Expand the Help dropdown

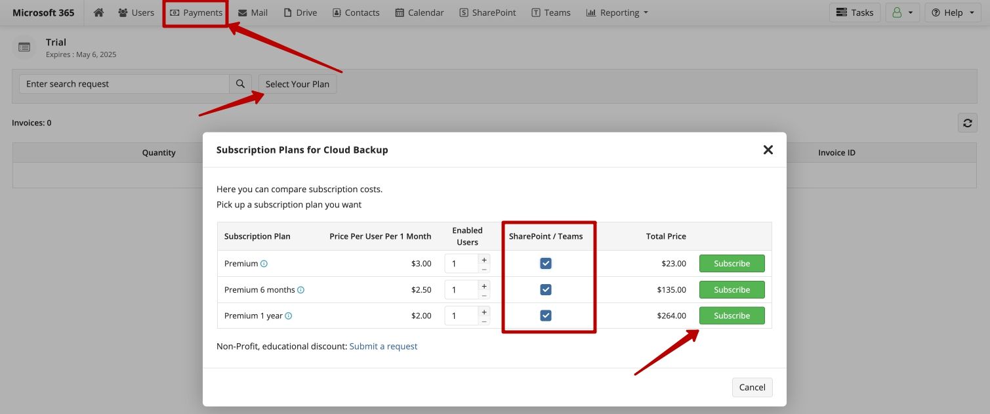[x=953, y=12]
